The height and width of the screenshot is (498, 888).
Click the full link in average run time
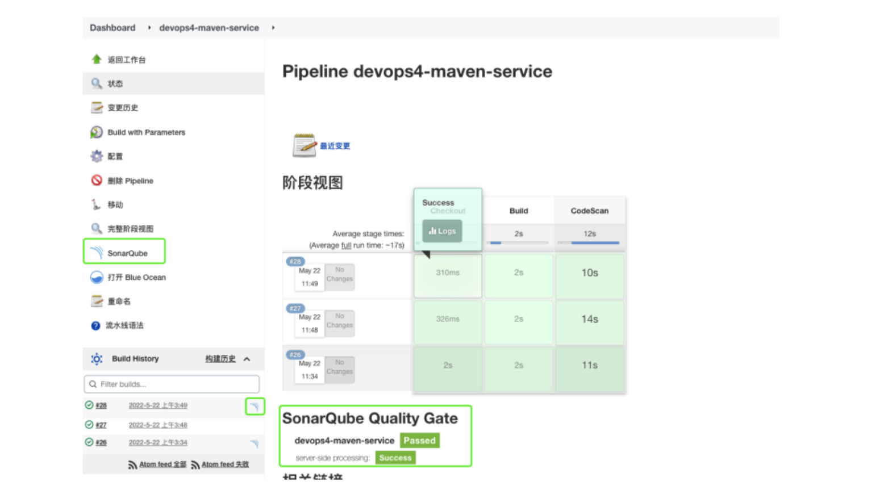[x=346, y=245]
